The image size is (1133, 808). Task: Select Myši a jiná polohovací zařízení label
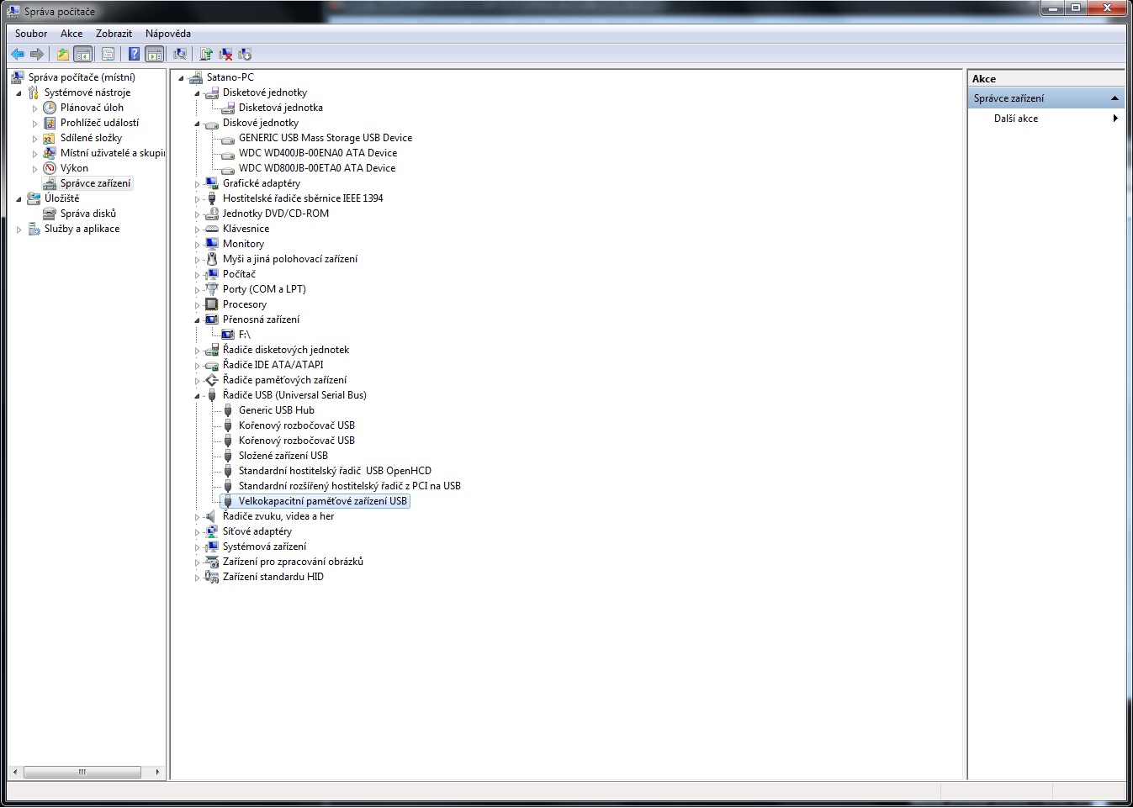(x=290, y=259)
